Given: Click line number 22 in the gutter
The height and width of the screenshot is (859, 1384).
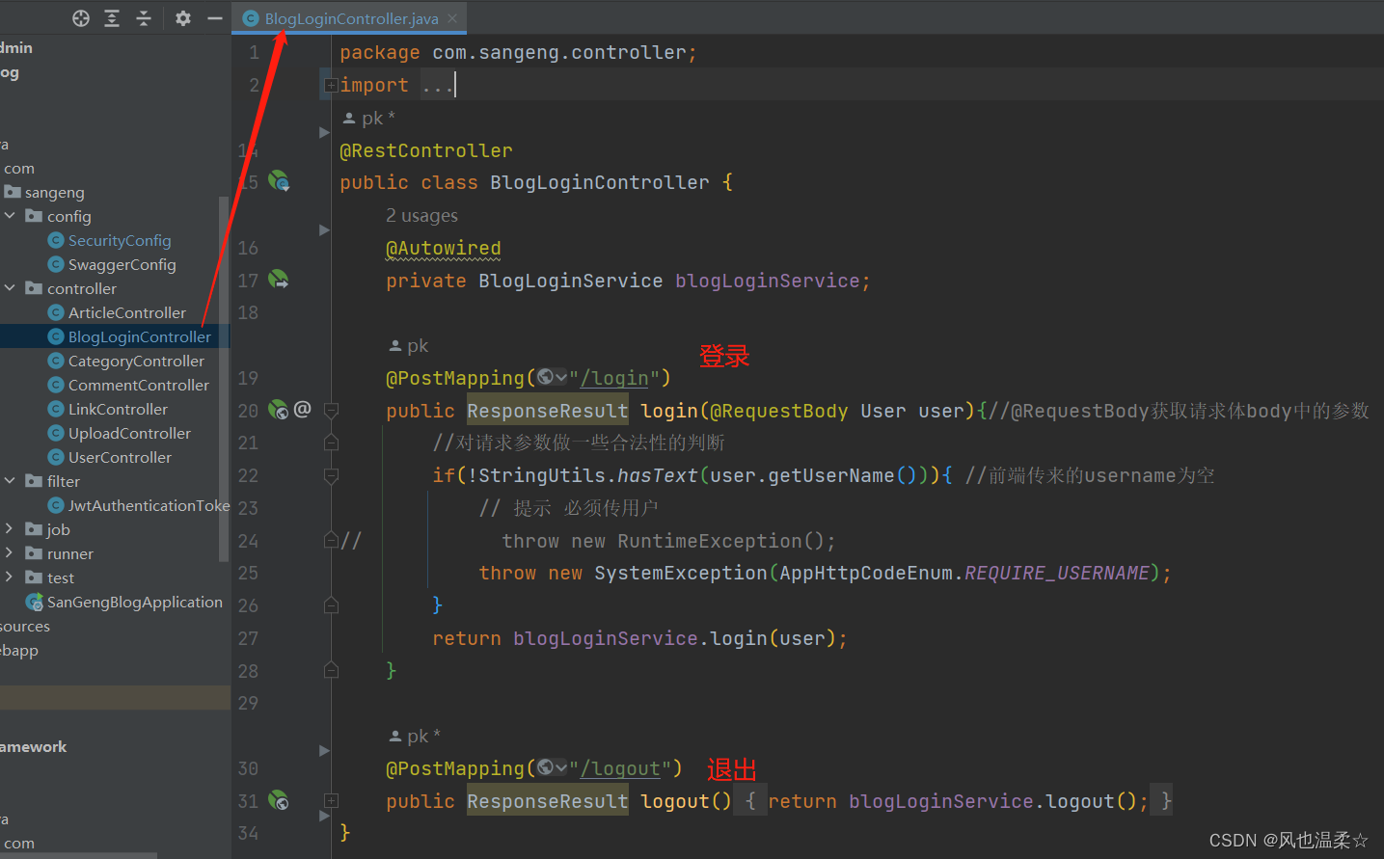Looking at the screenshot, I should click(x=248, y=475).
